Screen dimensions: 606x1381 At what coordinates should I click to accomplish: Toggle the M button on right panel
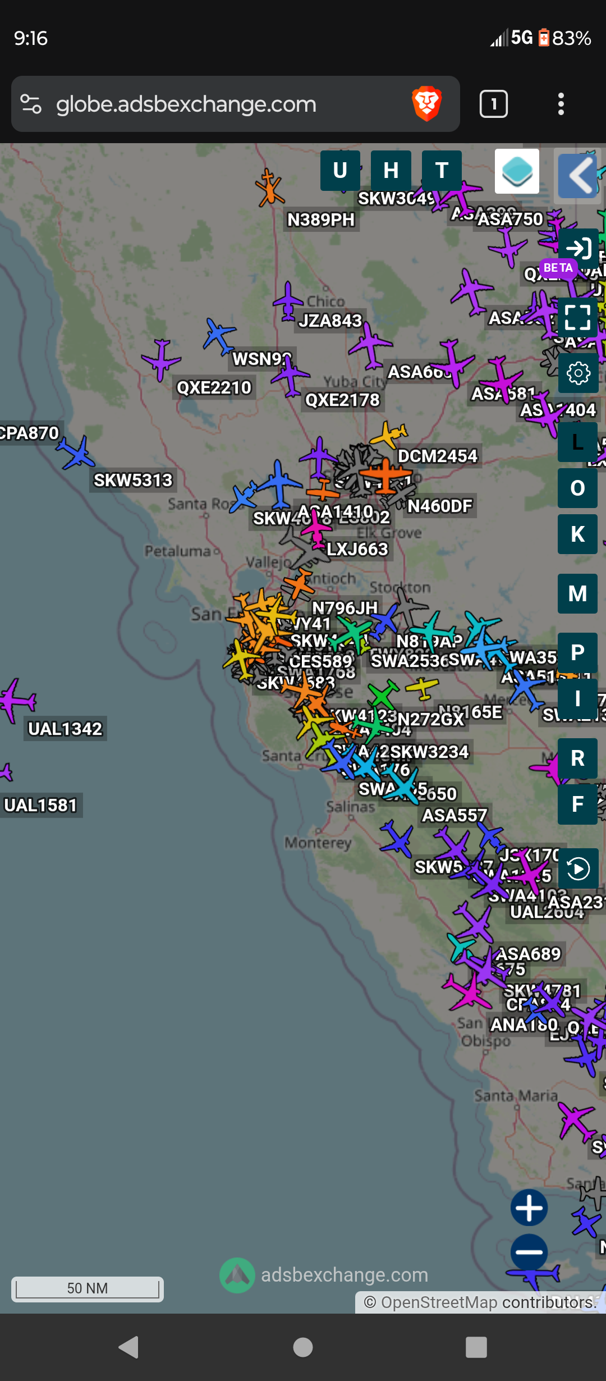[578, 593]
